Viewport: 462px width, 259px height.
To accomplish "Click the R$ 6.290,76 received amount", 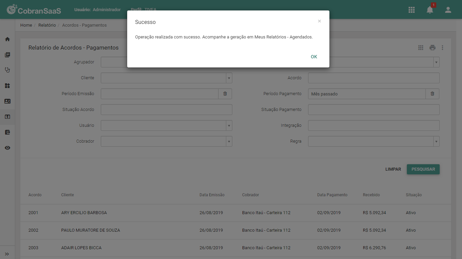I will click(x=374, y=248).
